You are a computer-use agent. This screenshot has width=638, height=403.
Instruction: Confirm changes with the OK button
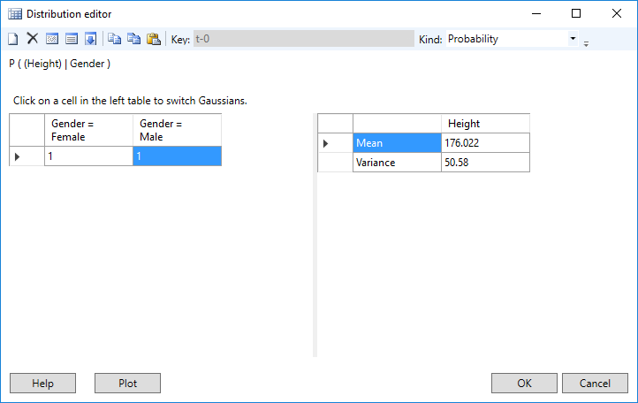(x=524, y=384)
